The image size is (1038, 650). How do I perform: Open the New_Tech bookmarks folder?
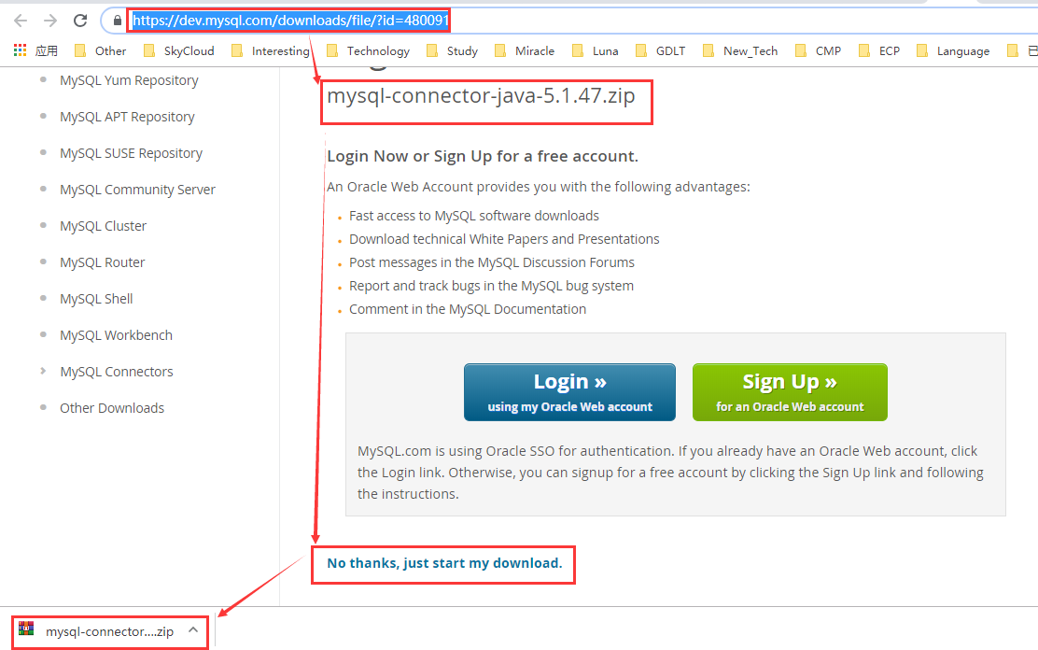pyautogui.click(x=740, y=51)
